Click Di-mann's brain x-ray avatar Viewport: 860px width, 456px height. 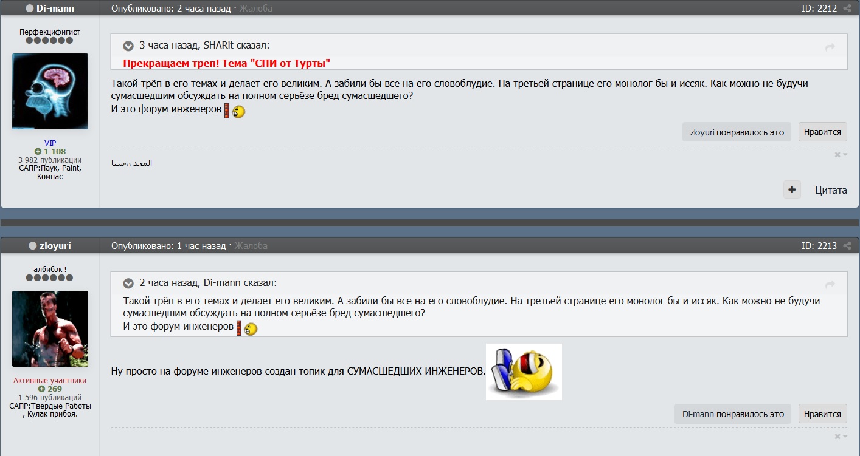click(x=50, y=91)
